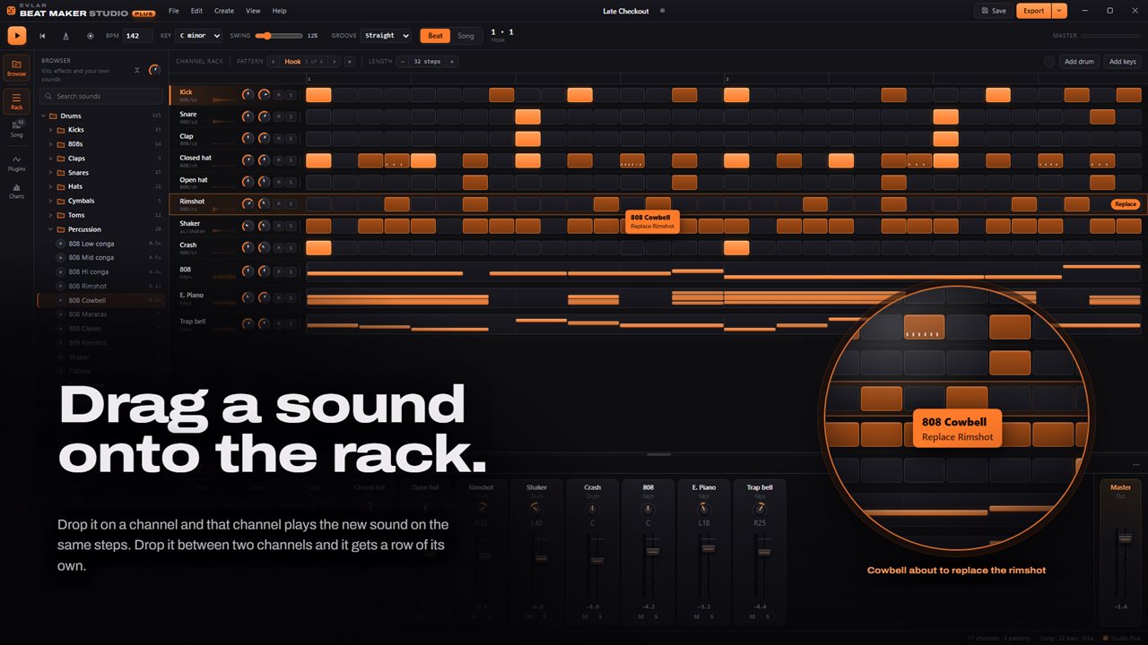1148x645 pixels.
Task: Solo the Open hat channel
Action: point(291,182)
